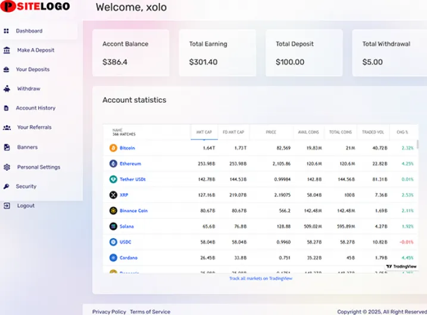The image size is (427, 315).
Task: Open Account History
Action: [x=36, y=108]
